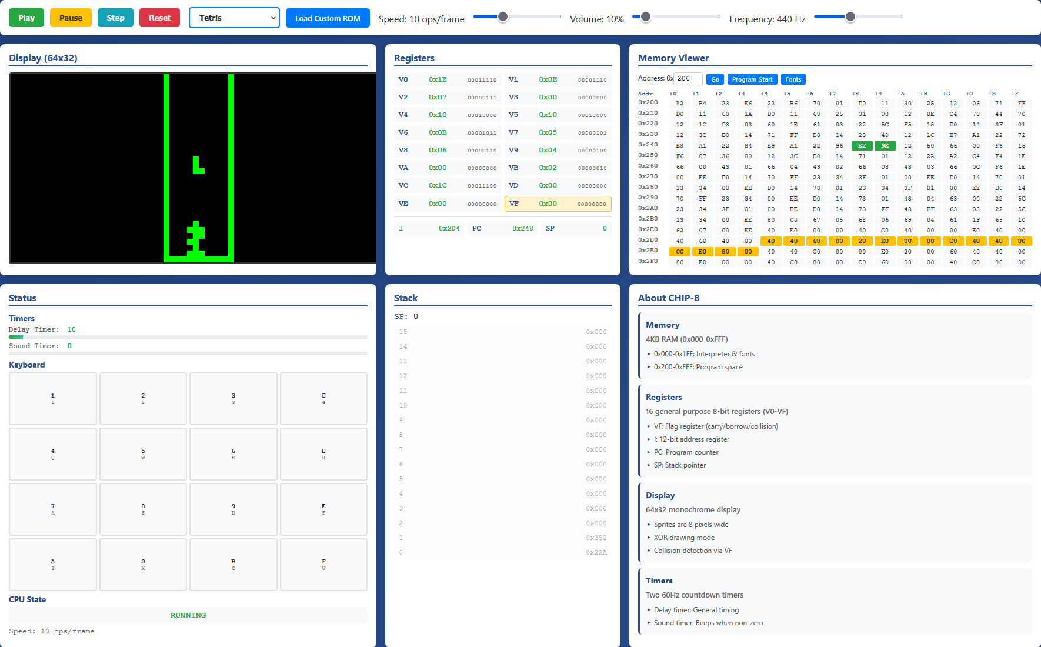The image size is (1041, 647).
Task: Click the RUNNING CPU state indicator
Action: [x=188, y=615]
